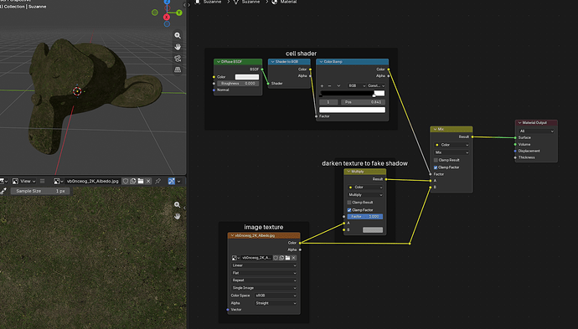This screenshot has height=329, width=578.
Task: Click the image name field in the image editor header
Action: click(92, 181)
